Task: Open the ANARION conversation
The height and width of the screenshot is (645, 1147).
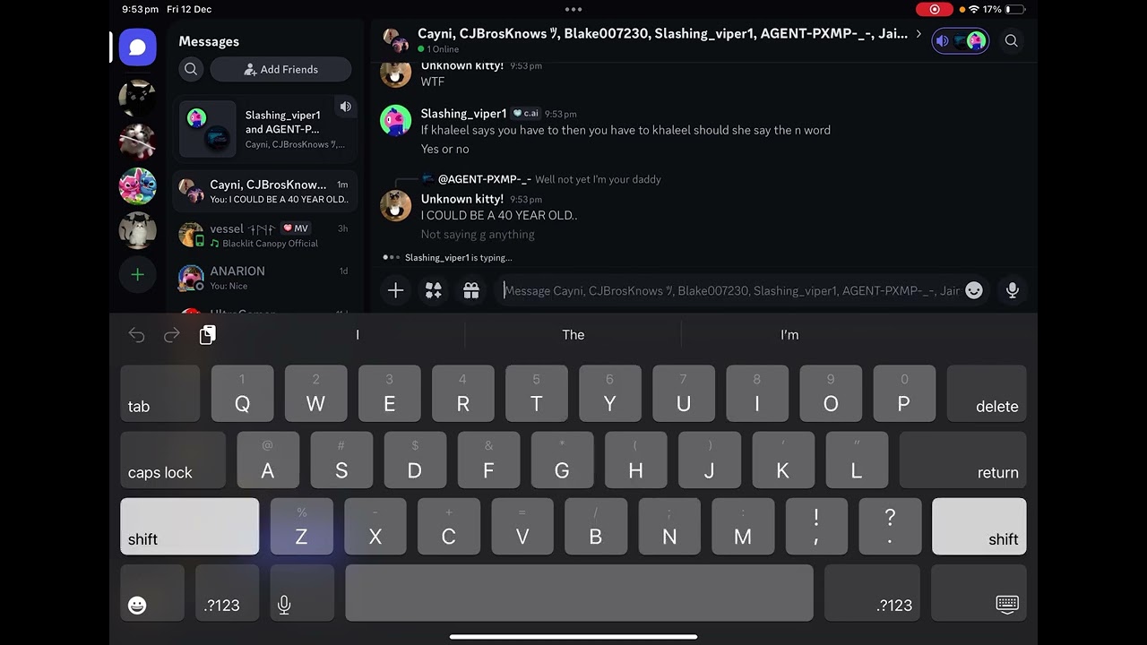Action: click(x=264, y=278)
